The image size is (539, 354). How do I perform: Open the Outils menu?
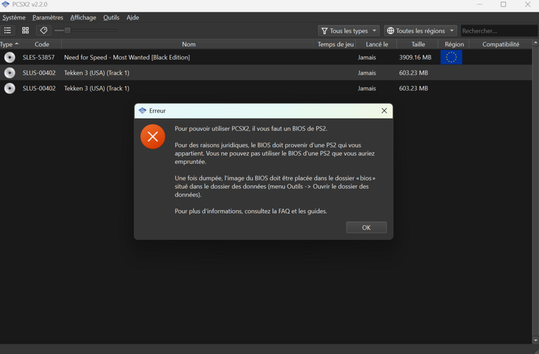tap(111, 17)
